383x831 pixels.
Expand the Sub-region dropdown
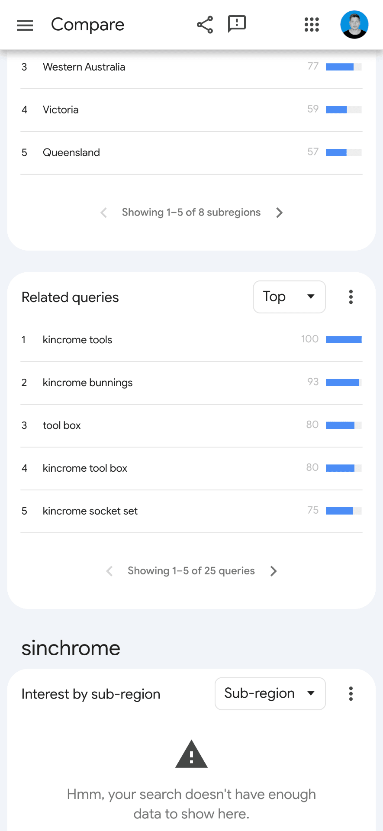click(x=270, y=693)
